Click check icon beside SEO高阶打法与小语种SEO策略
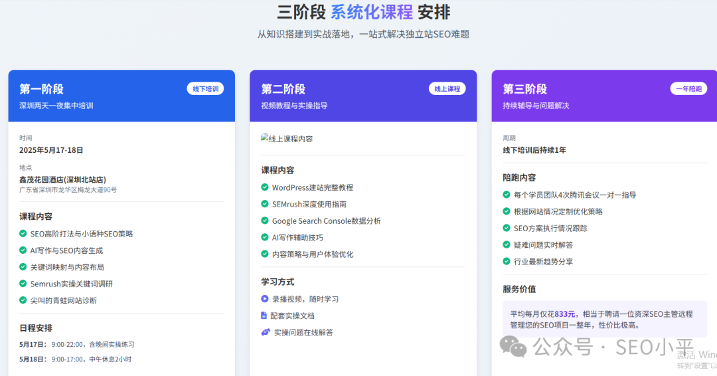 coord(23,234)
